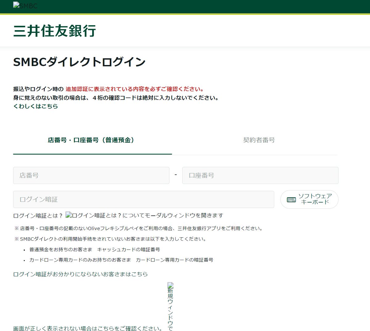
Task: Open the ソフトウェアキーボード software keyboard
Action: [309, 199]
